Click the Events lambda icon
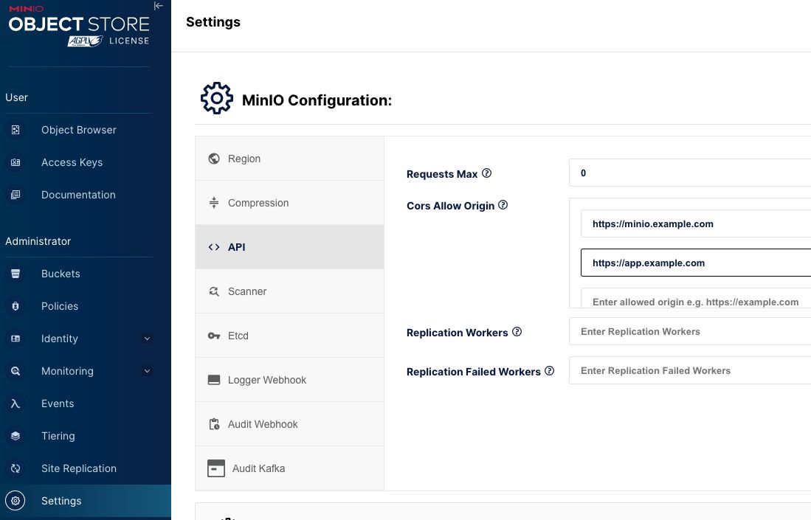811x520 pixels. pyautogui.click(x=15, y=403)
